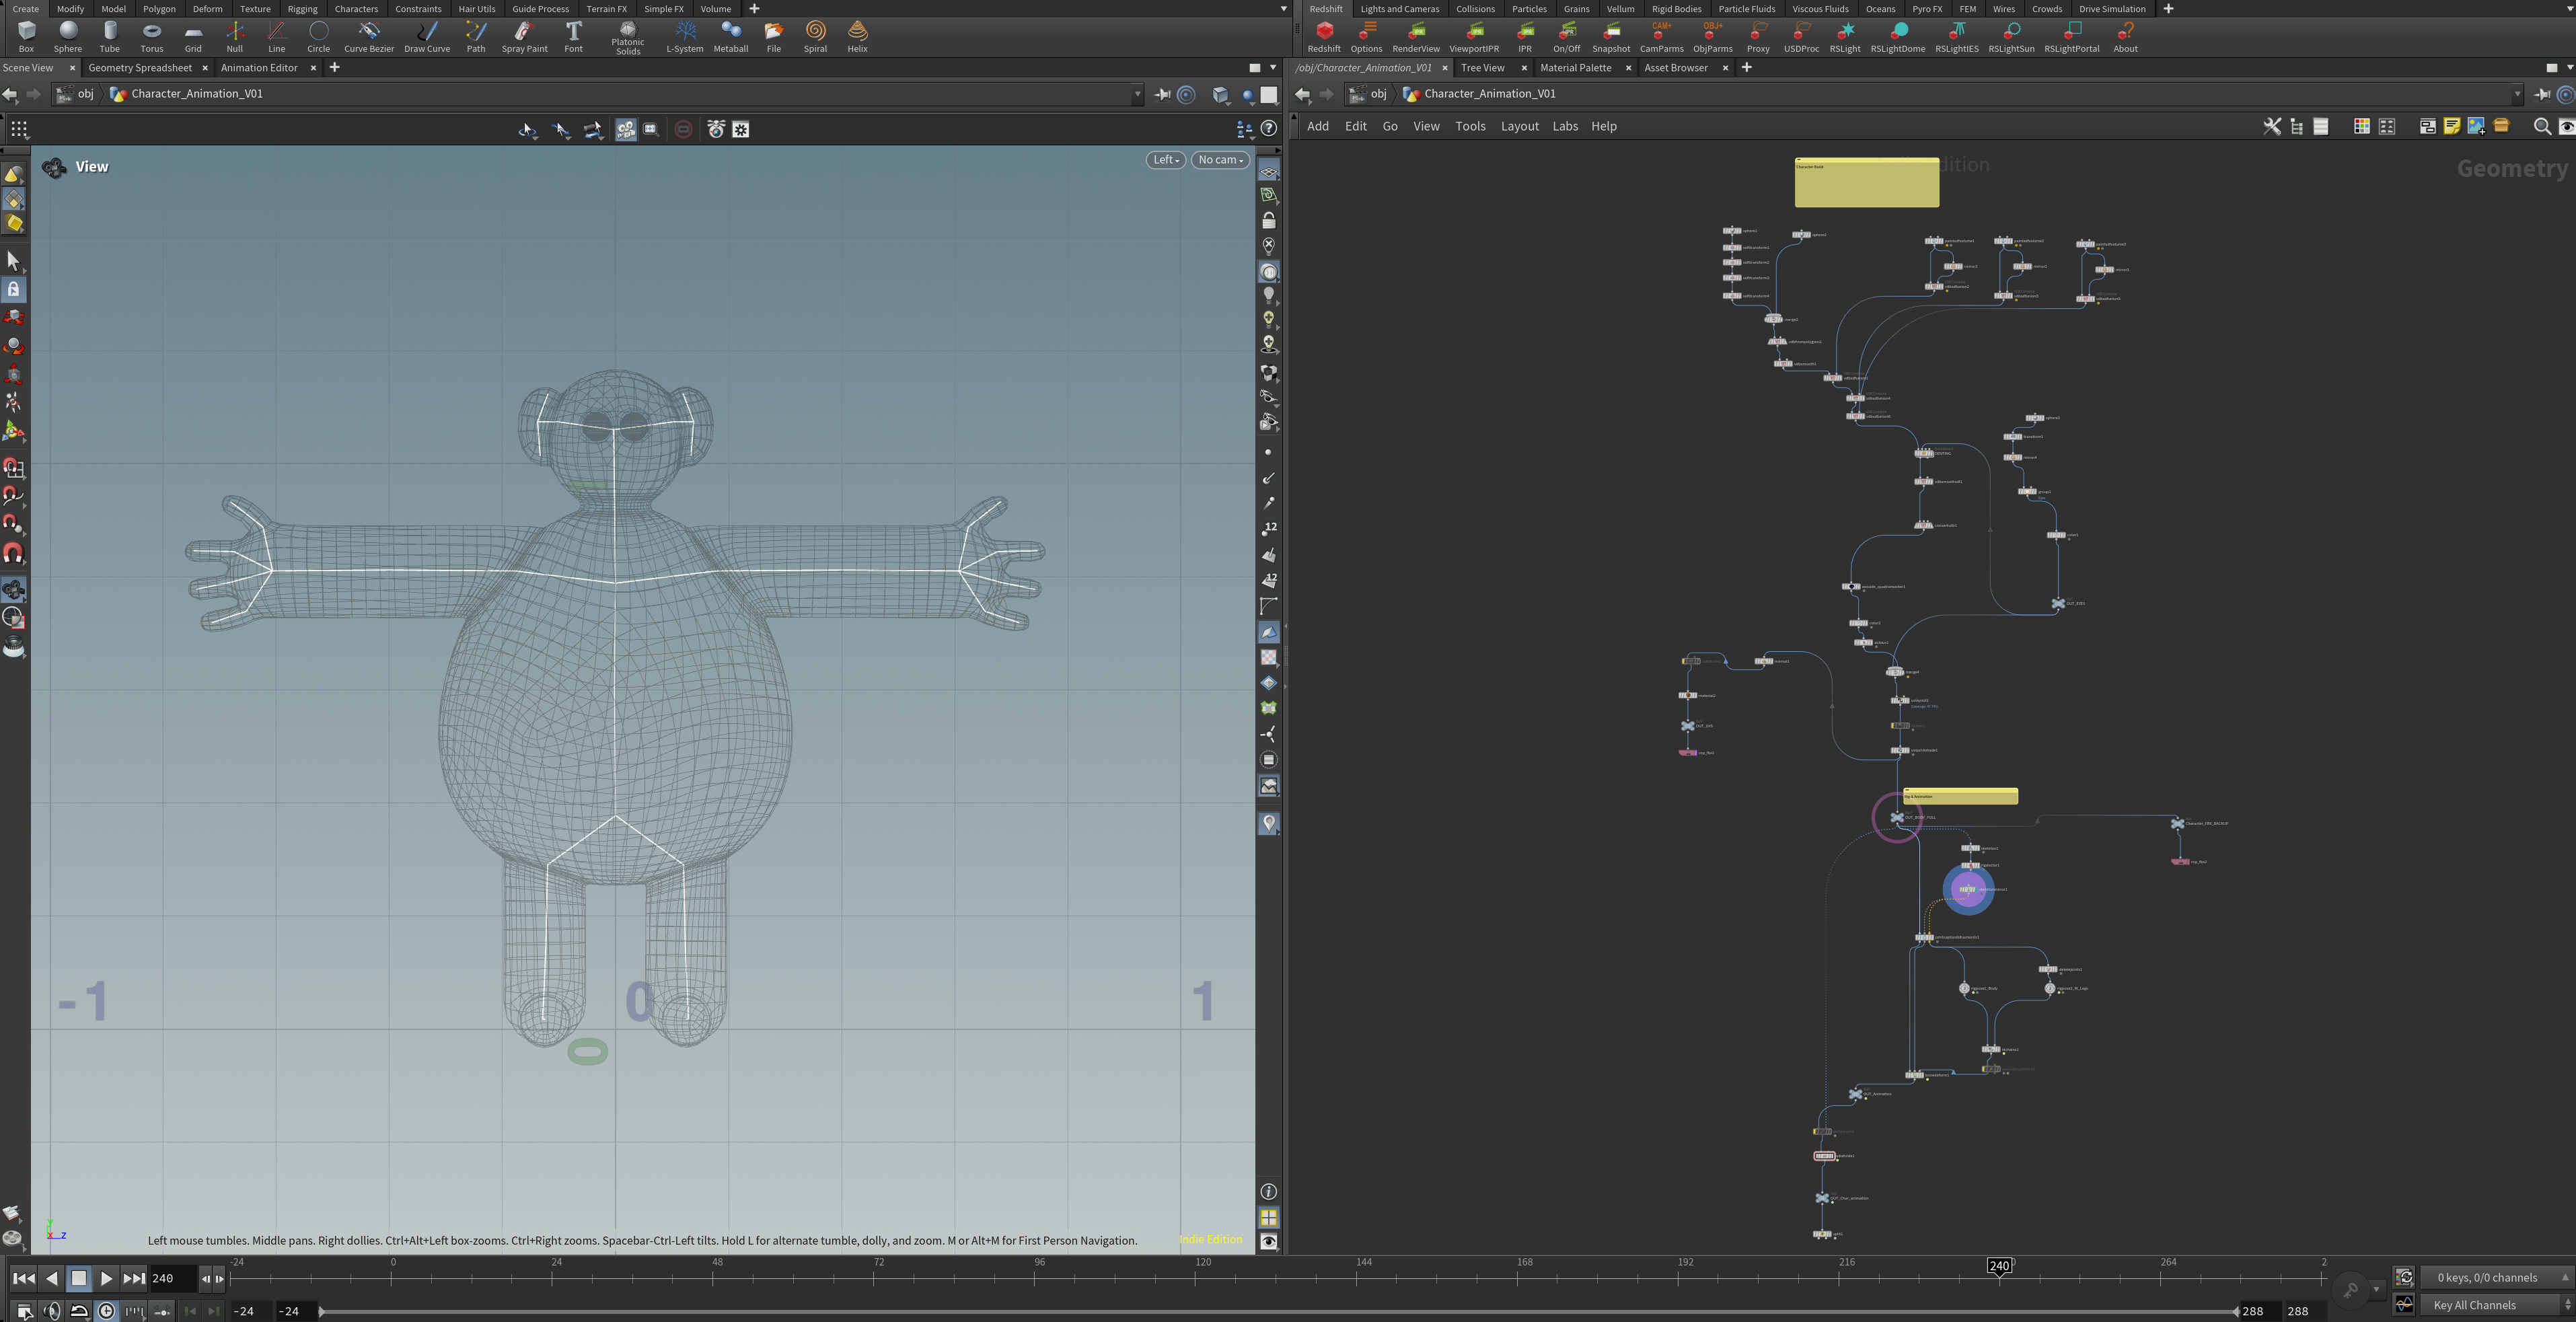Expand the No cam camera menu
This screenshot has height=1322, width=2576.
click(x=1220, y=160)
